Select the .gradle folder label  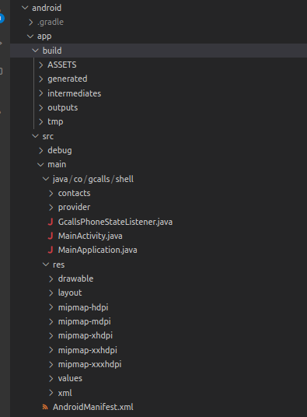(x=51, y=22)
